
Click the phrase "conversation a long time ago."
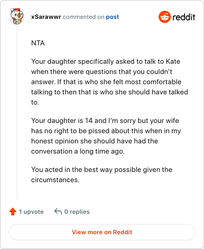tap(78, 152)
